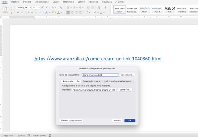Open paste options dropdown arrow

(x=8, y=8)
